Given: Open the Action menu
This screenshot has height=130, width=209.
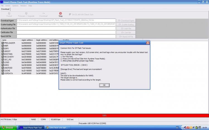Looking at the screenshot, I should coord(8,6).
